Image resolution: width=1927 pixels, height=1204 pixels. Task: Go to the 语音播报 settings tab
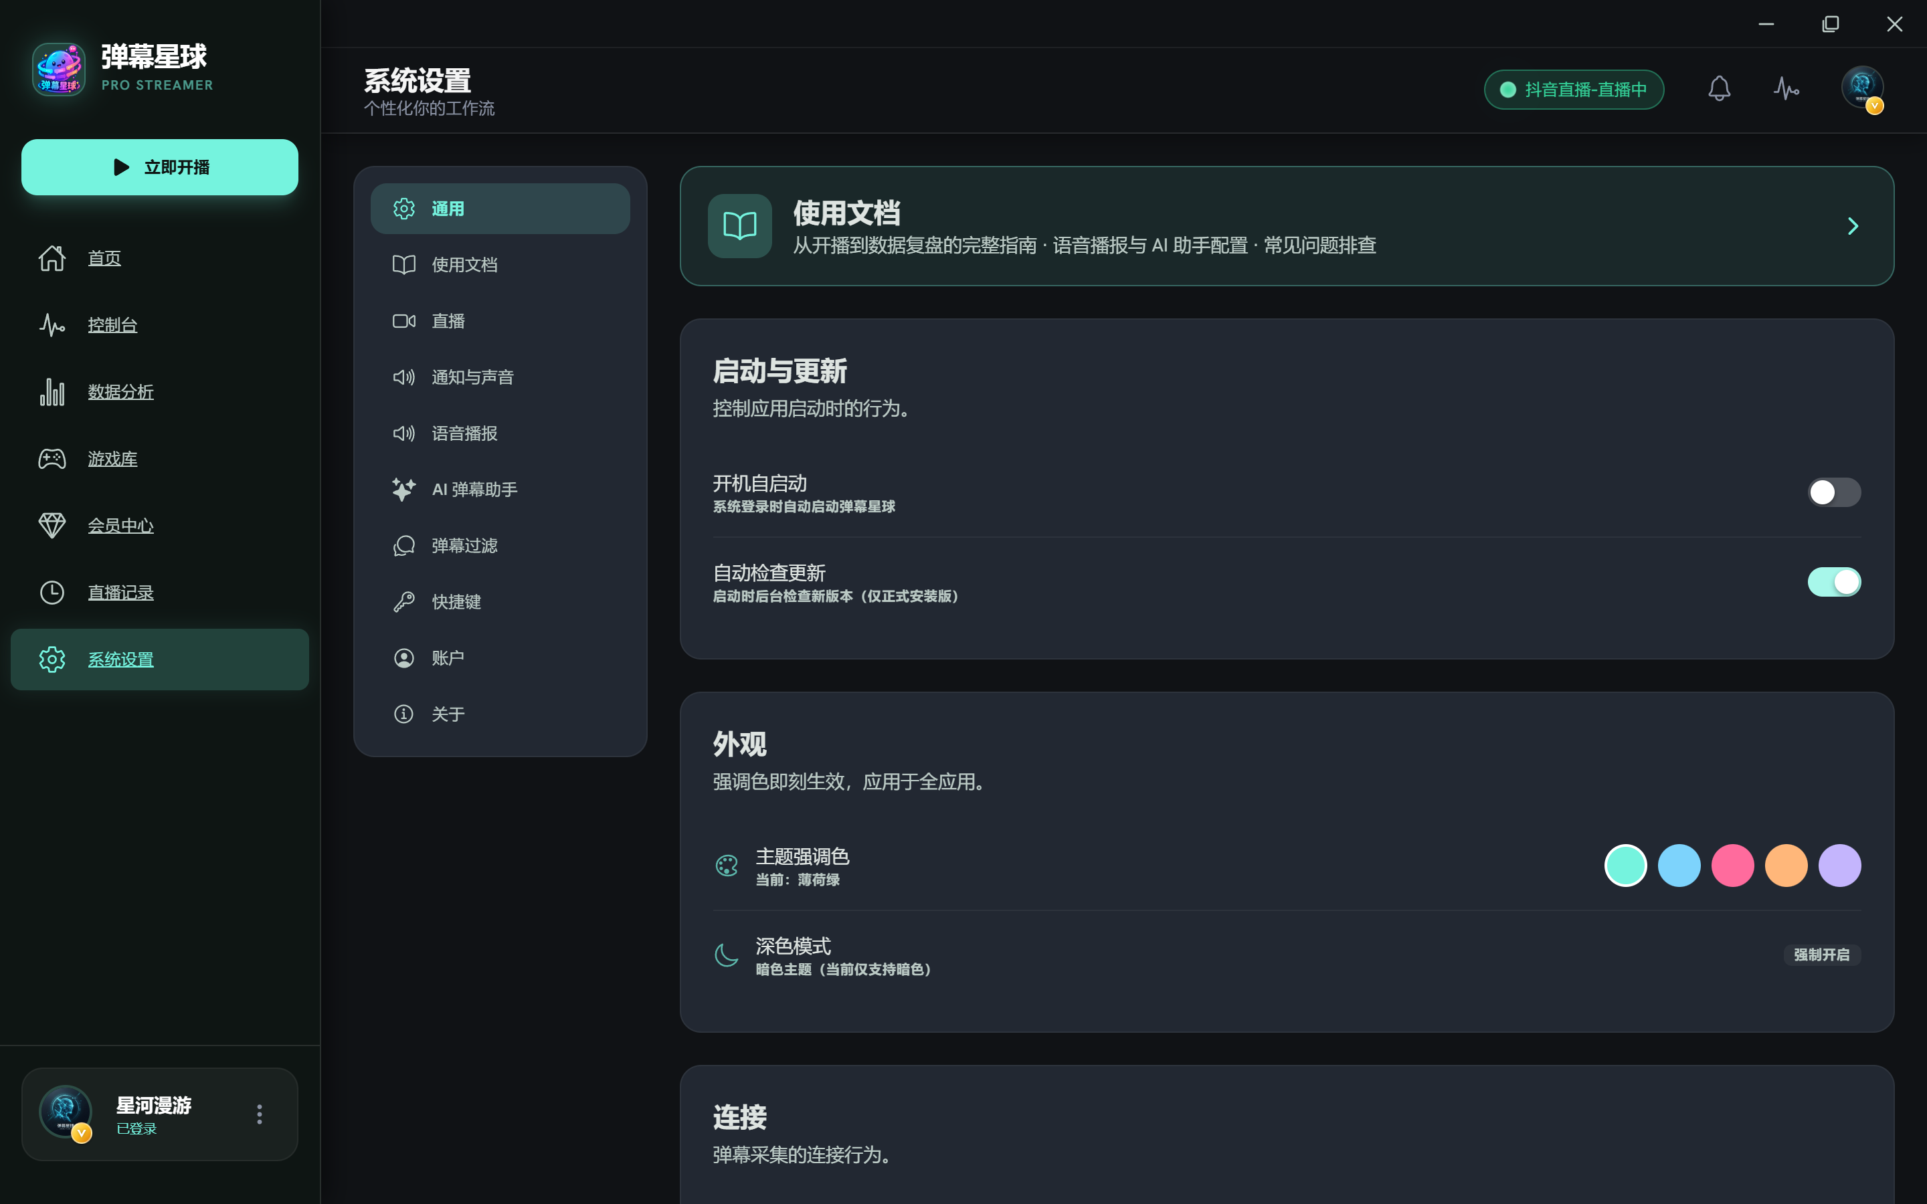[500, 433]
